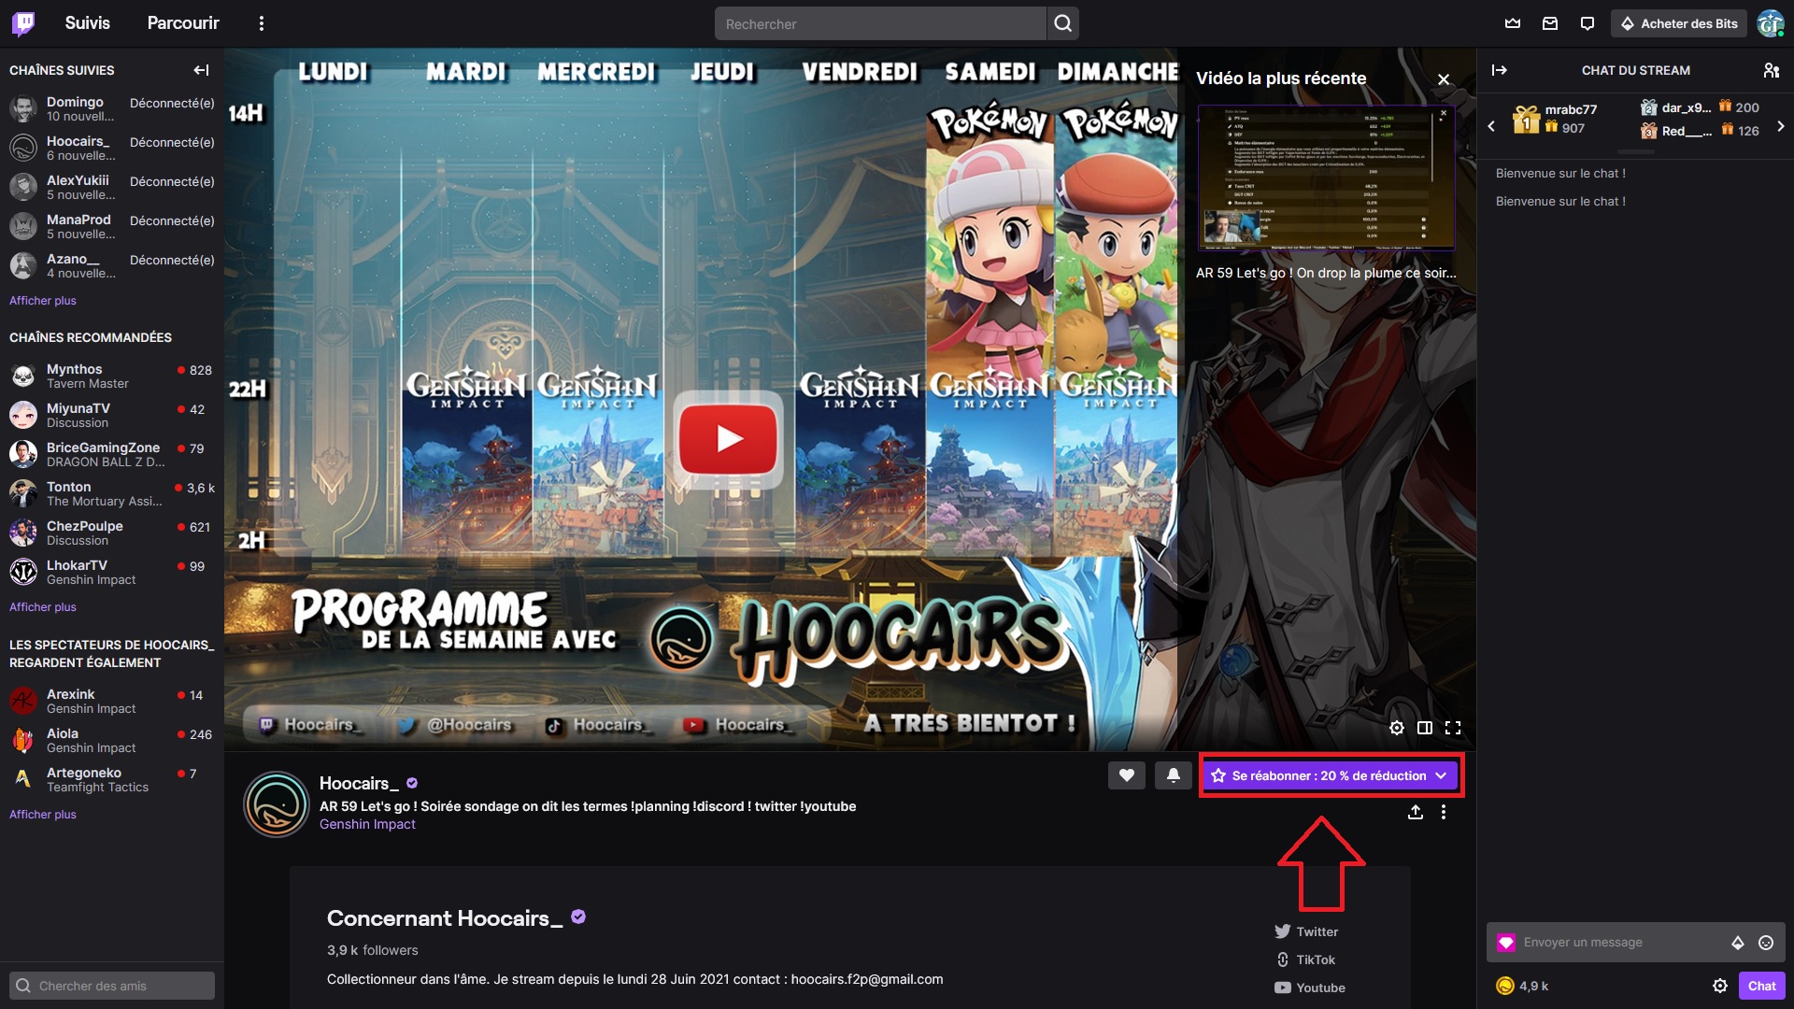Open LhokarTV recommended channel

[x=112, y=573]
